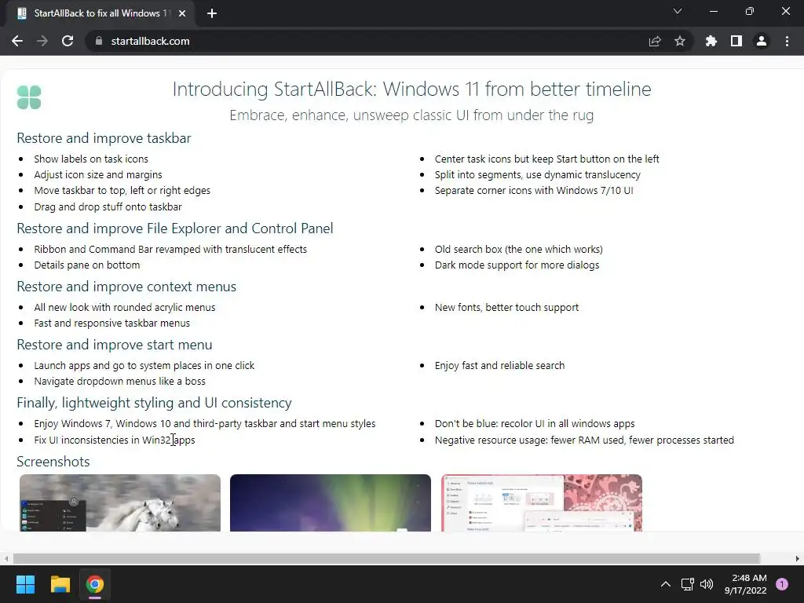Click 'Old search box (the one which works)'
The height and width of the screenshot is (603, 804).
(x=518, y=249)
